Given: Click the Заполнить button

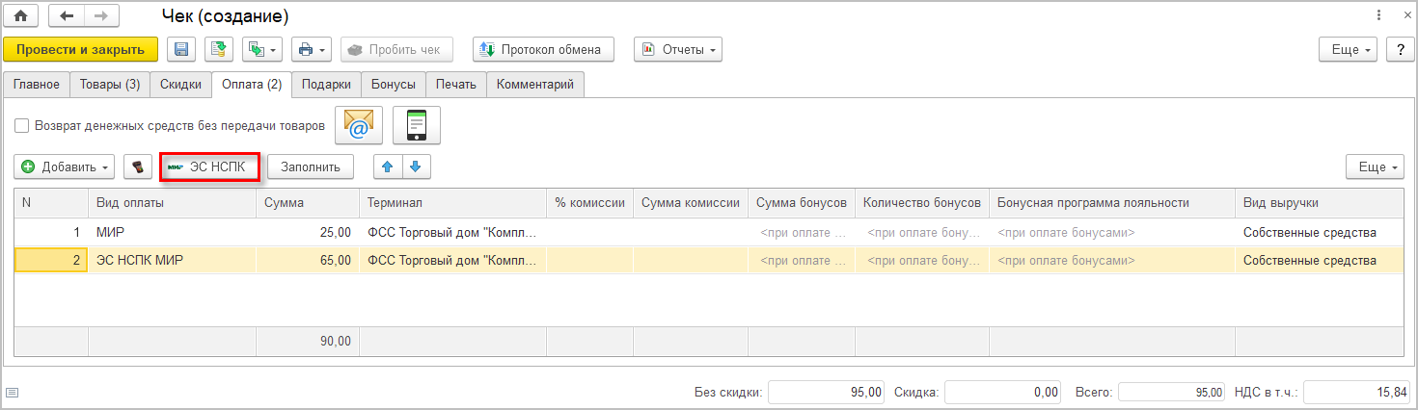Looking at the screenshot, I should point(311,167).
